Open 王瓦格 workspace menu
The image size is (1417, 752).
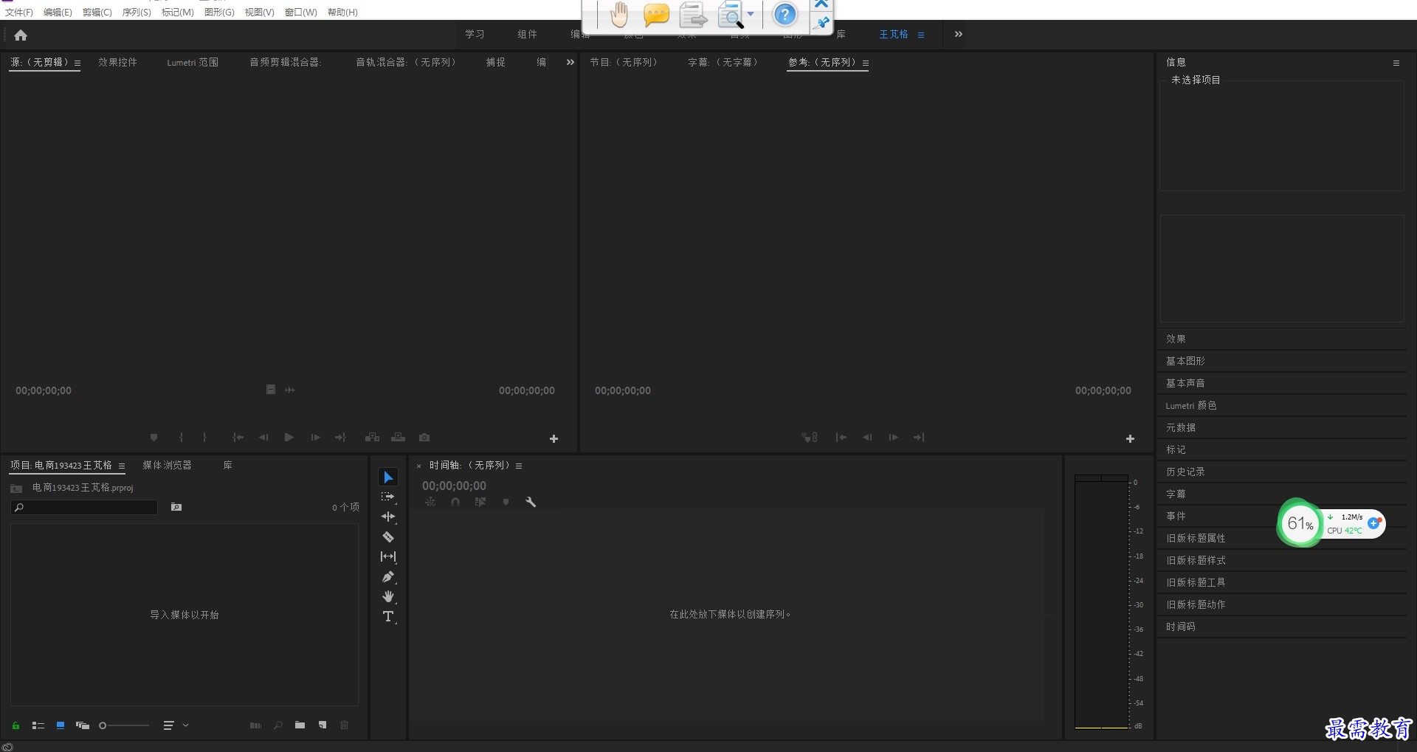coord(921,35)
